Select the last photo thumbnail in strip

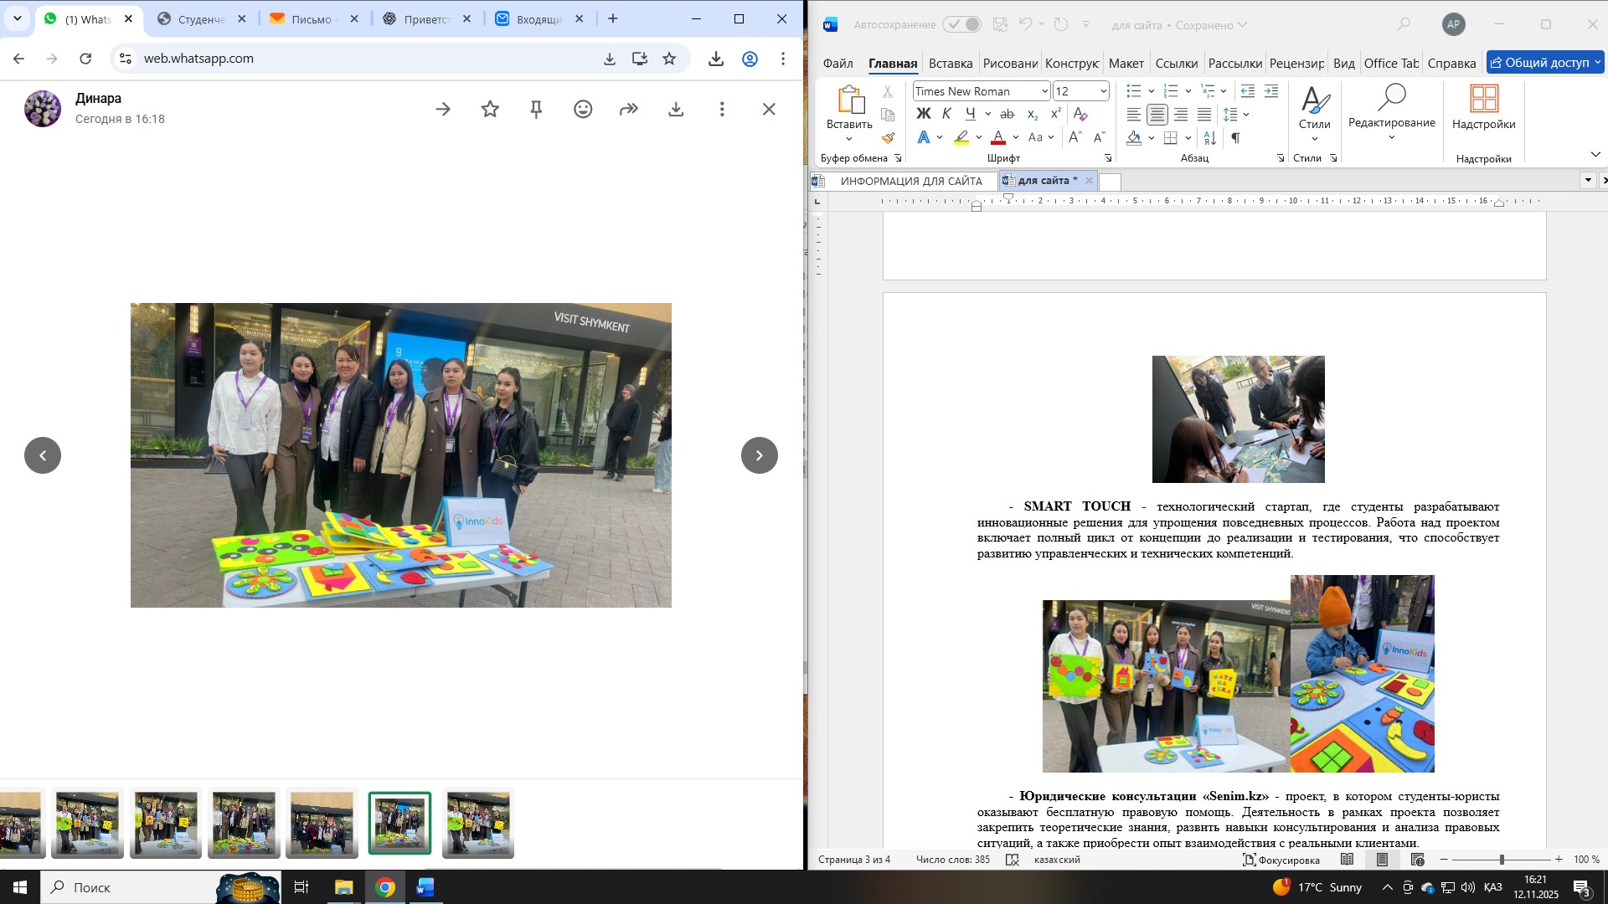[x=477, y=823]
